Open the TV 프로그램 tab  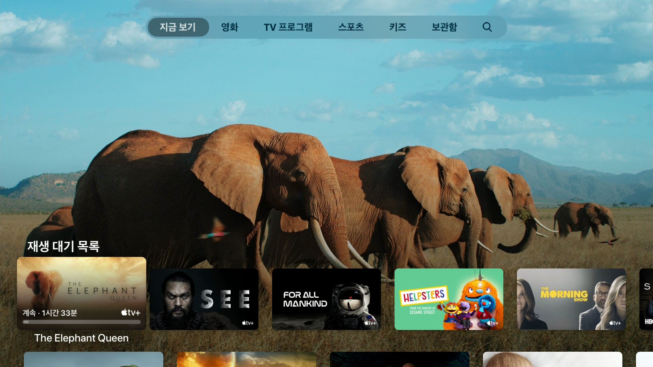288,27
